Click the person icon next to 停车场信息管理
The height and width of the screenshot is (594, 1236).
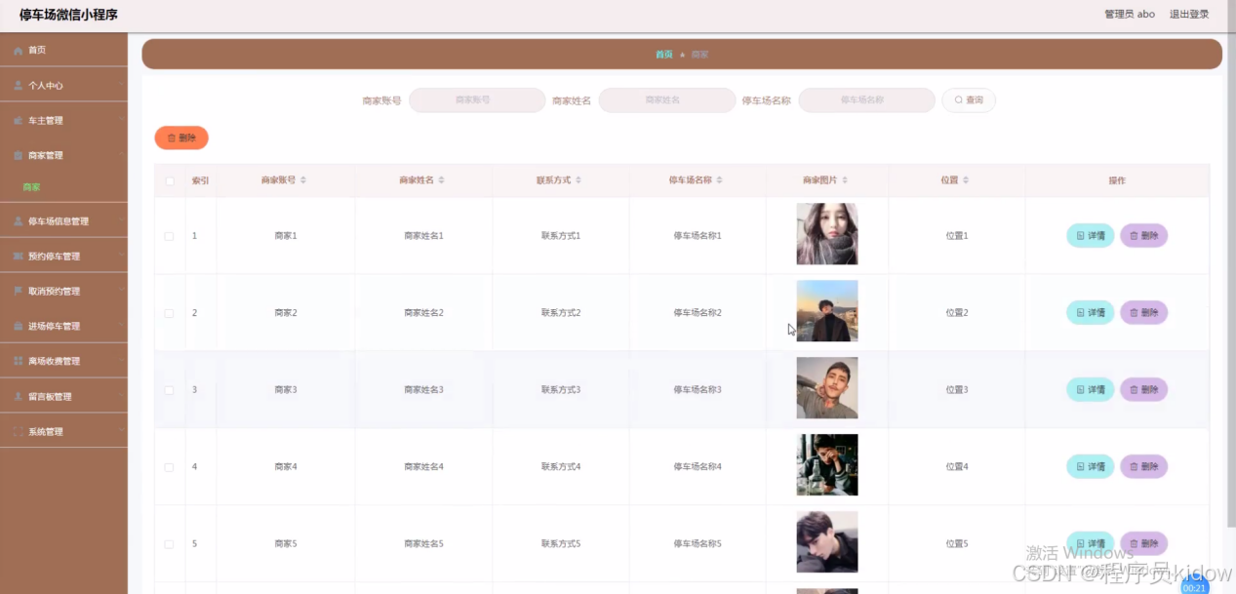(19, 221)
